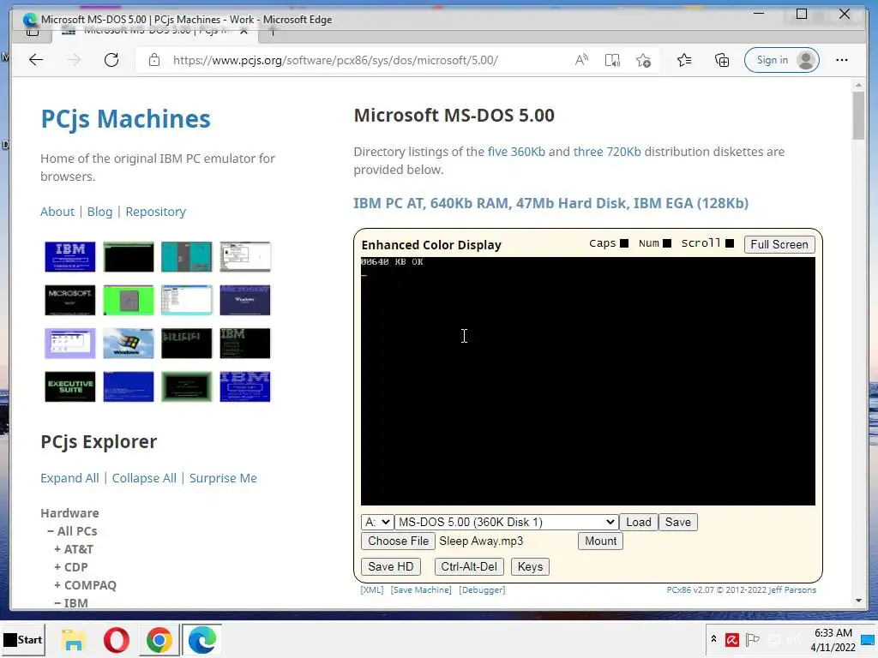878x658 pixels.
Task: Open Edge Settings and more menu
Action: coord(842,60)
